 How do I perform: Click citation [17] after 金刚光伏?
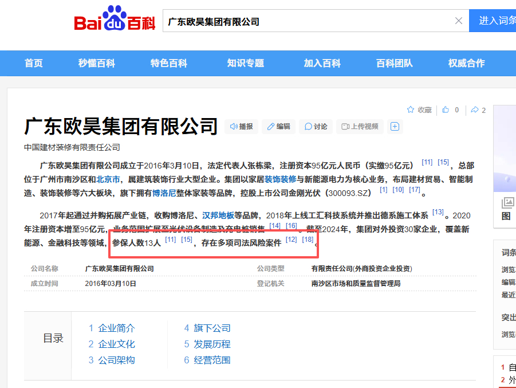415,190
